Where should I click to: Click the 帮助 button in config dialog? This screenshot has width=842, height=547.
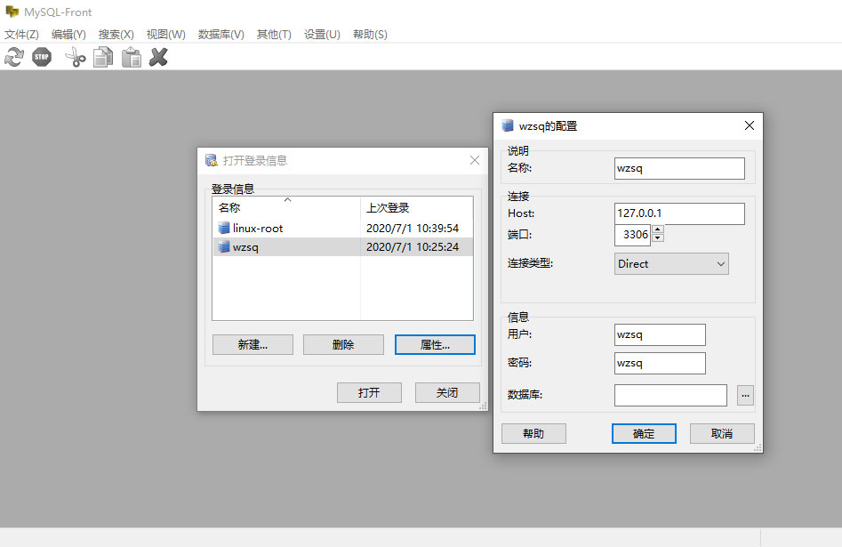click(x=533, y=434)
